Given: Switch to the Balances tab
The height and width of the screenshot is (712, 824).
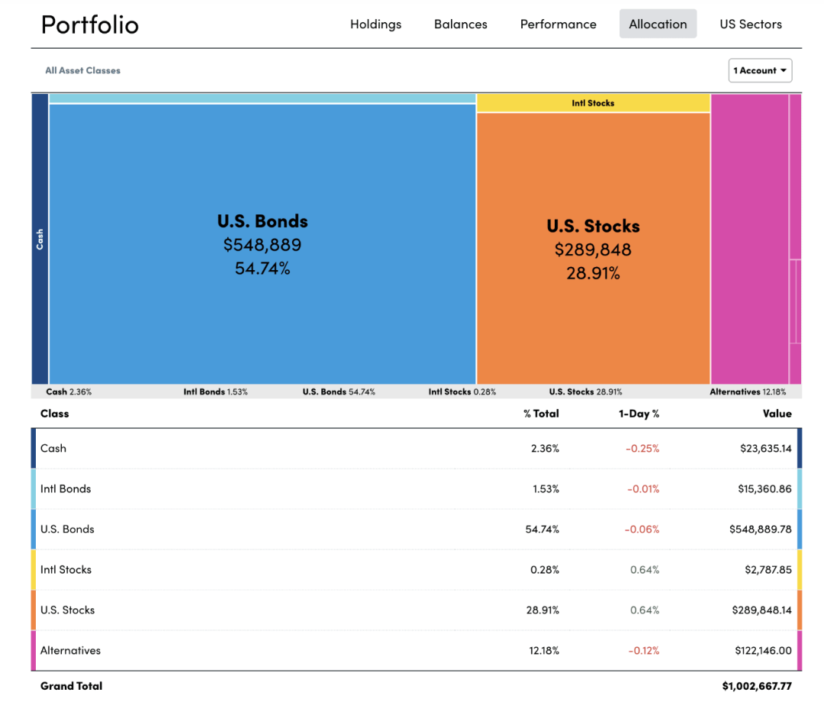Looking at the screenshot, I should coord(460,24).
